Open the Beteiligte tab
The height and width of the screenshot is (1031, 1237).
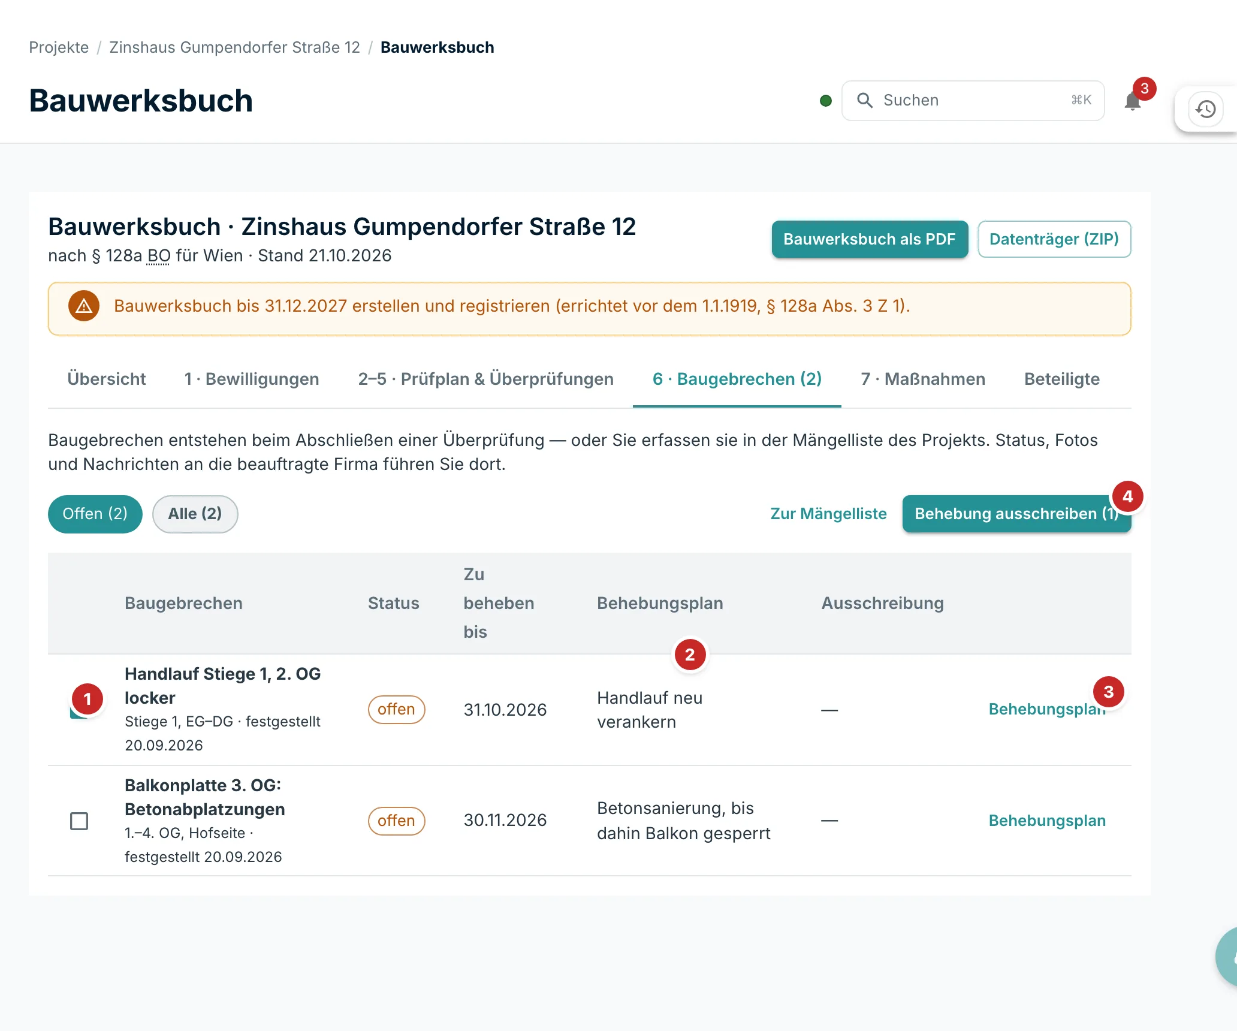1062,379
